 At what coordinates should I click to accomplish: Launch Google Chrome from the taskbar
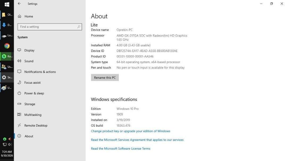click(x=7, y=46)
